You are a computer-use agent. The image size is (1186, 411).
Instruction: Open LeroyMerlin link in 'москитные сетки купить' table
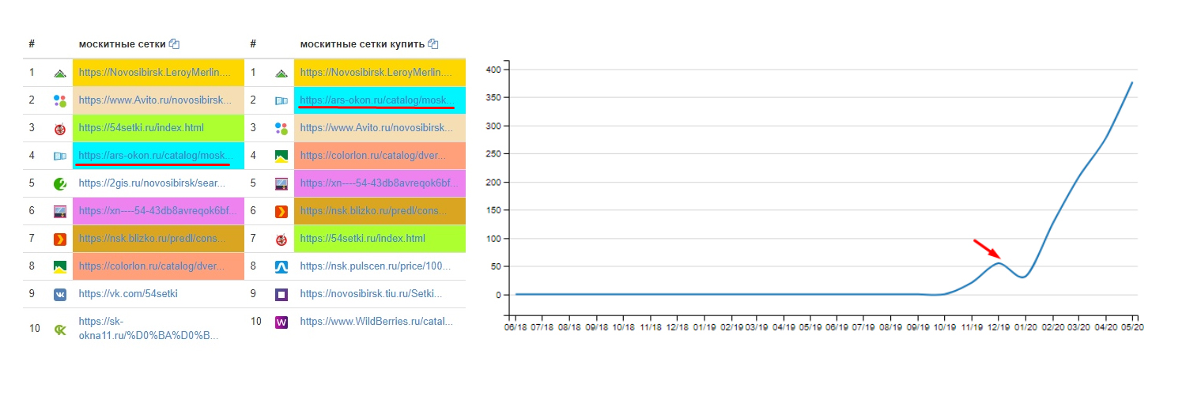click(378, 73)
